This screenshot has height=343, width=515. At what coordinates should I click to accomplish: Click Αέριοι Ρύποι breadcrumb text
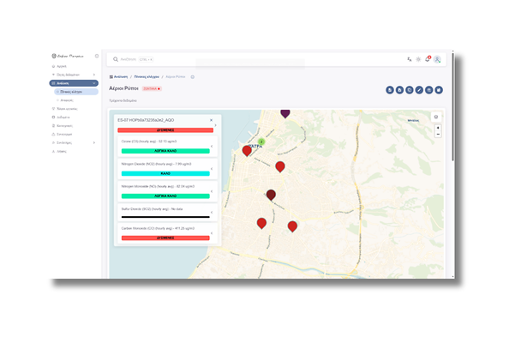[176, 77]
